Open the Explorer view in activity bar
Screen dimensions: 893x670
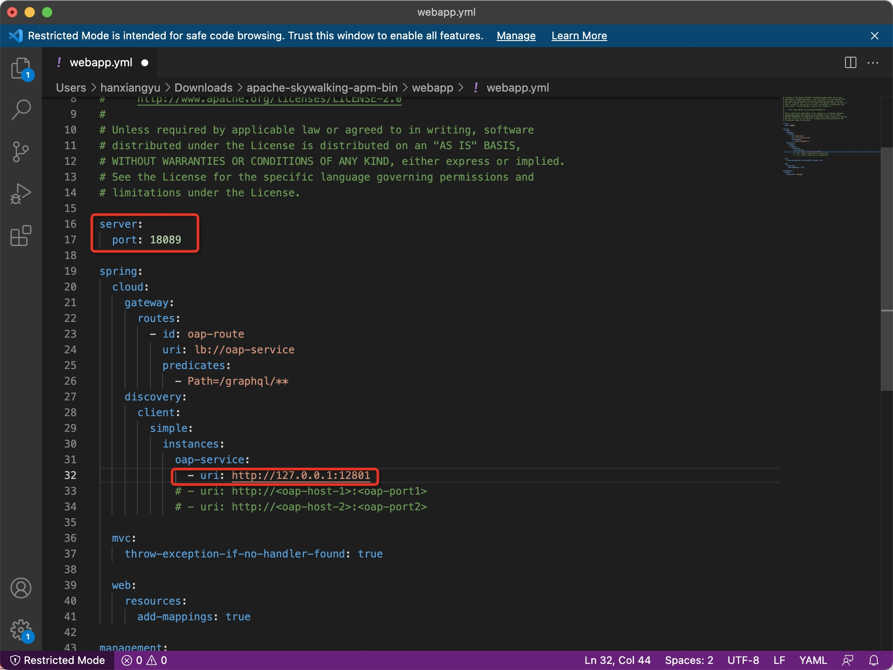pyautogui.click(x=20, y=68)
